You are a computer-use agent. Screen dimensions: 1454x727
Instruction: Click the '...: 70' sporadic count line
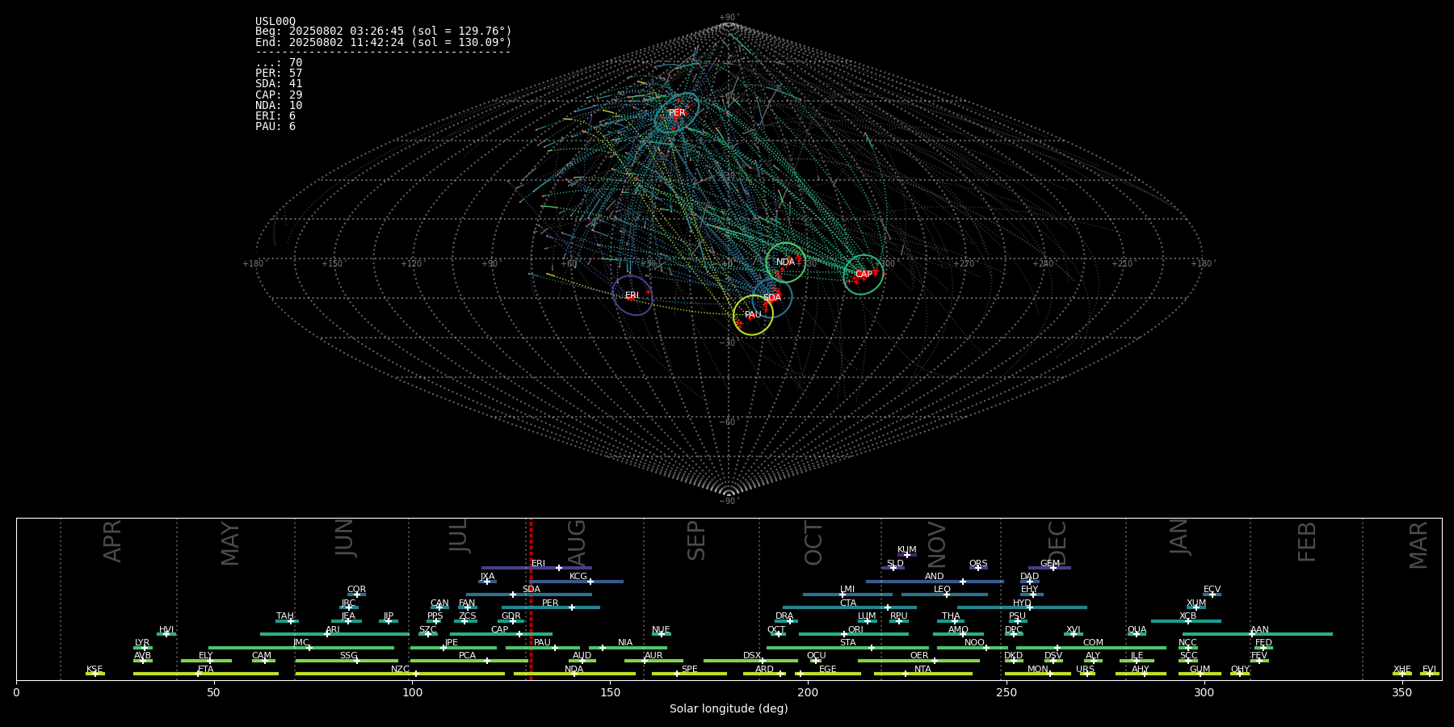pyautogui.click(x=279, y=63)
